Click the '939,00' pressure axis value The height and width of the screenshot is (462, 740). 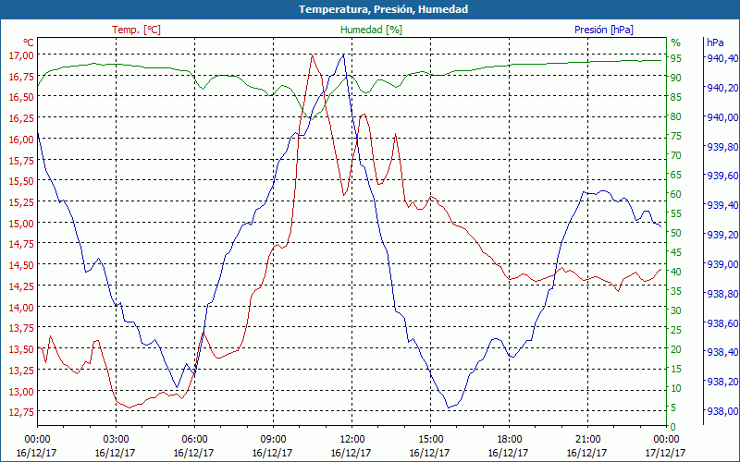721,264
